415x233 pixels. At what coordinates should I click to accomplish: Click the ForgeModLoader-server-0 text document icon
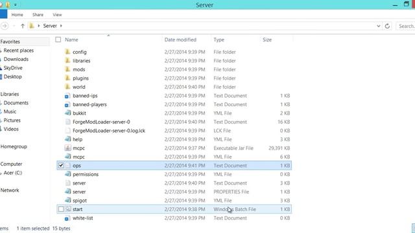[67, 122]
